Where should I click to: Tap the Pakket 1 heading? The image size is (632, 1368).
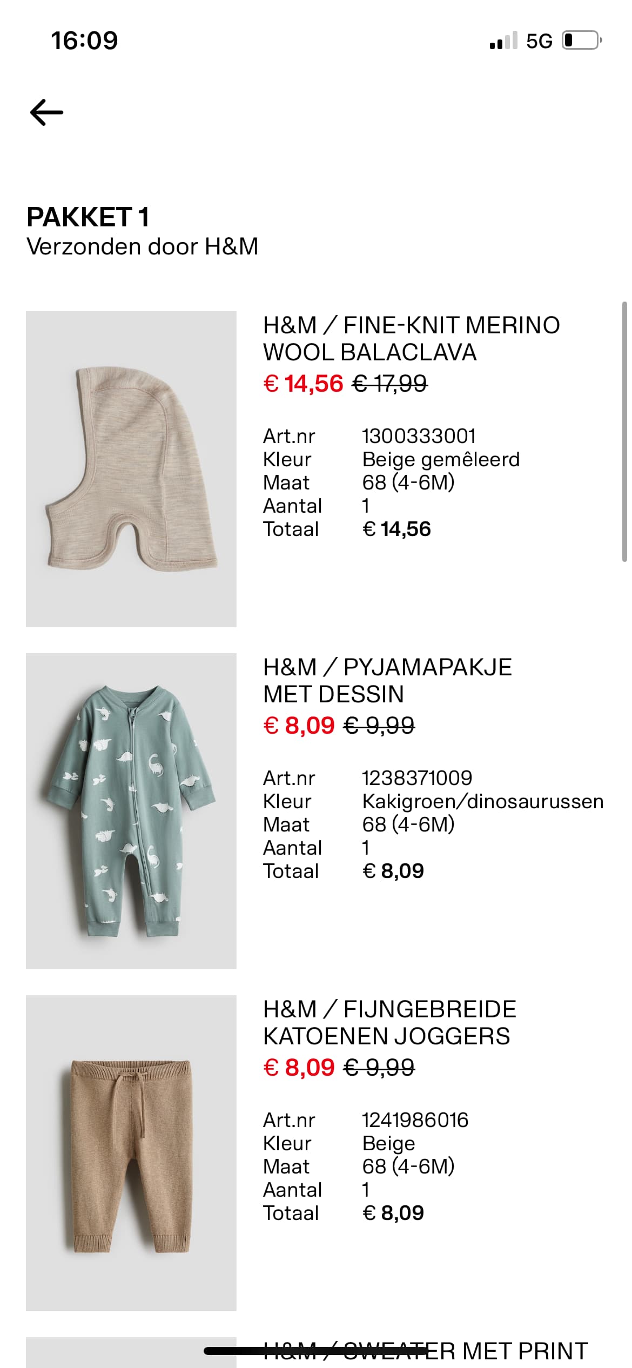(88, 217)
